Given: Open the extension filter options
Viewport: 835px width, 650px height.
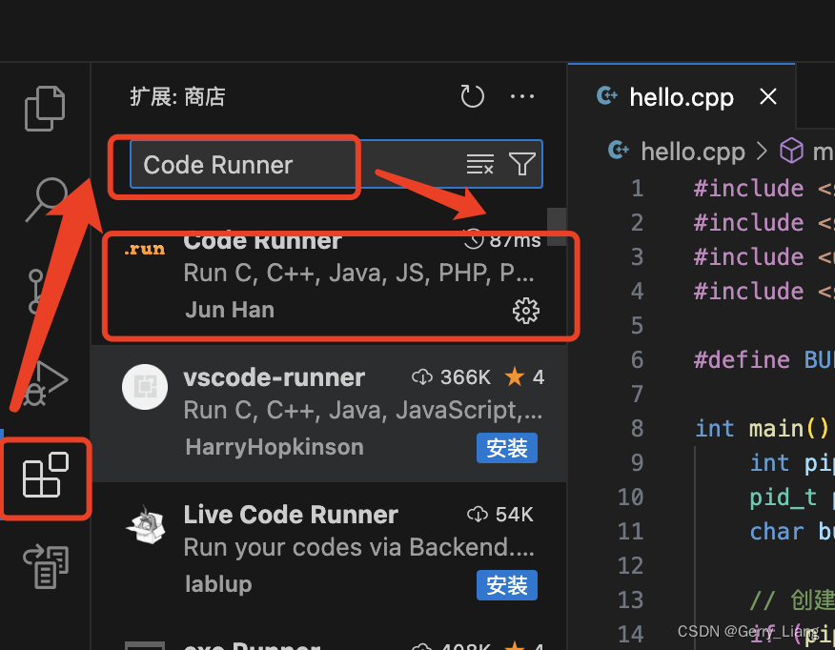Looking at the screenshot, I should pos(522,164).
